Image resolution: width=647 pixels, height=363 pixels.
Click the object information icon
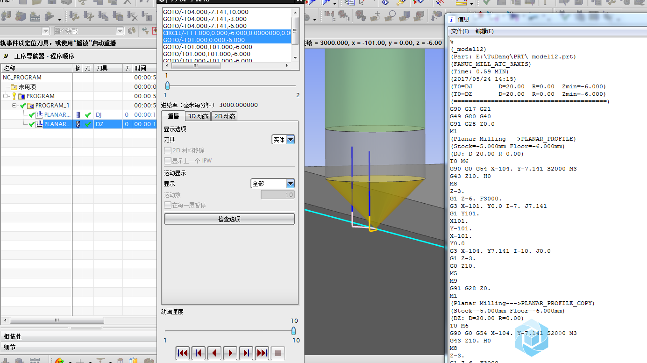click(x=147, y=17)
